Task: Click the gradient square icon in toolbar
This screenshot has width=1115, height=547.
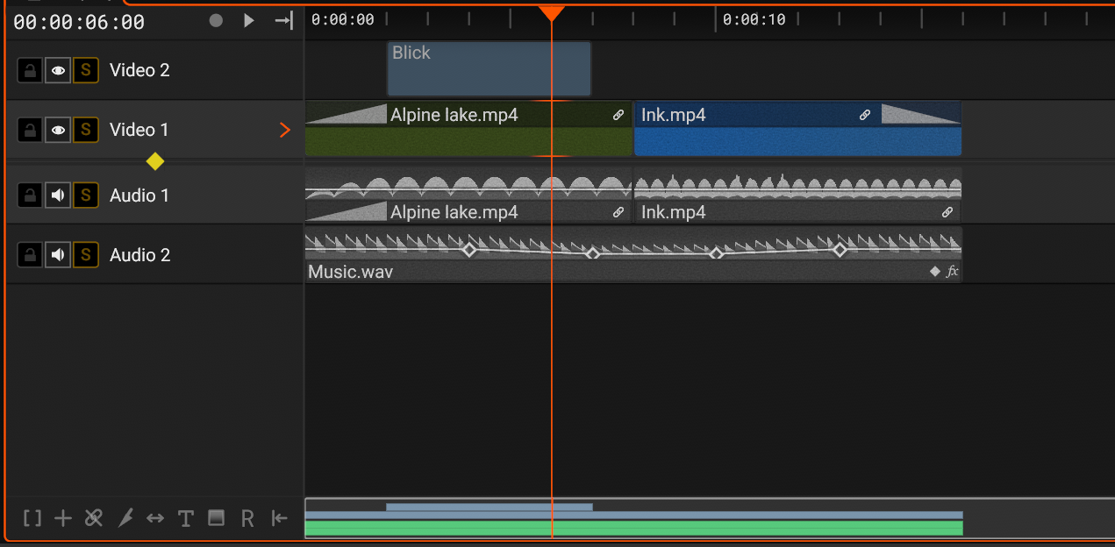Action: [216, 518]
